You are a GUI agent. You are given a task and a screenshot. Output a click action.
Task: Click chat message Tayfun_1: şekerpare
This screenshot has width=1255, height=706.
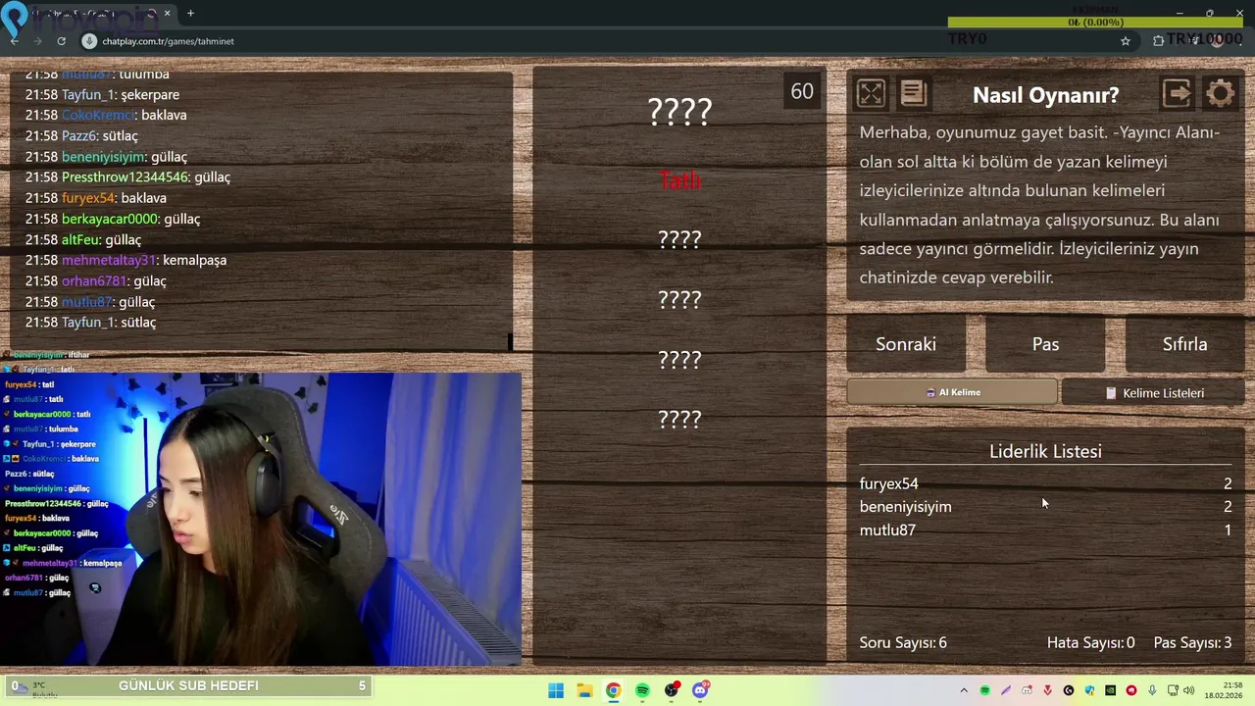(x=102, y=94)
